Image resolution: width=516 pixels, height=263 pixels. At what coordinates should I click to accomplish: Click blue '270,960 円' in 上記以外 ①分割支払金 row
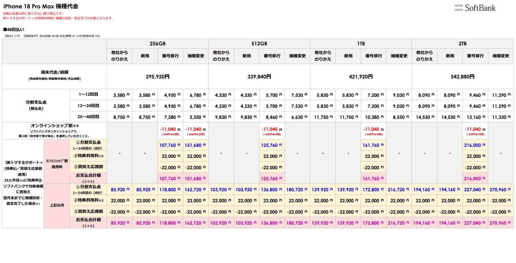coord(500,190)
